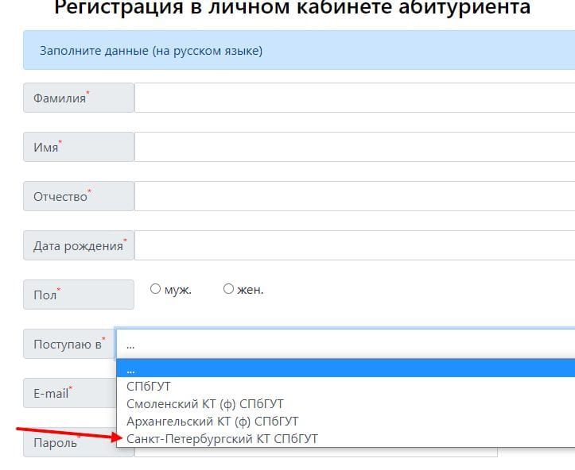The image size is (575, 470).
Task: Pick Смоленский КТ (ф) СПбГУТ option
Action: pyautogui.click(x=205, y=404)
